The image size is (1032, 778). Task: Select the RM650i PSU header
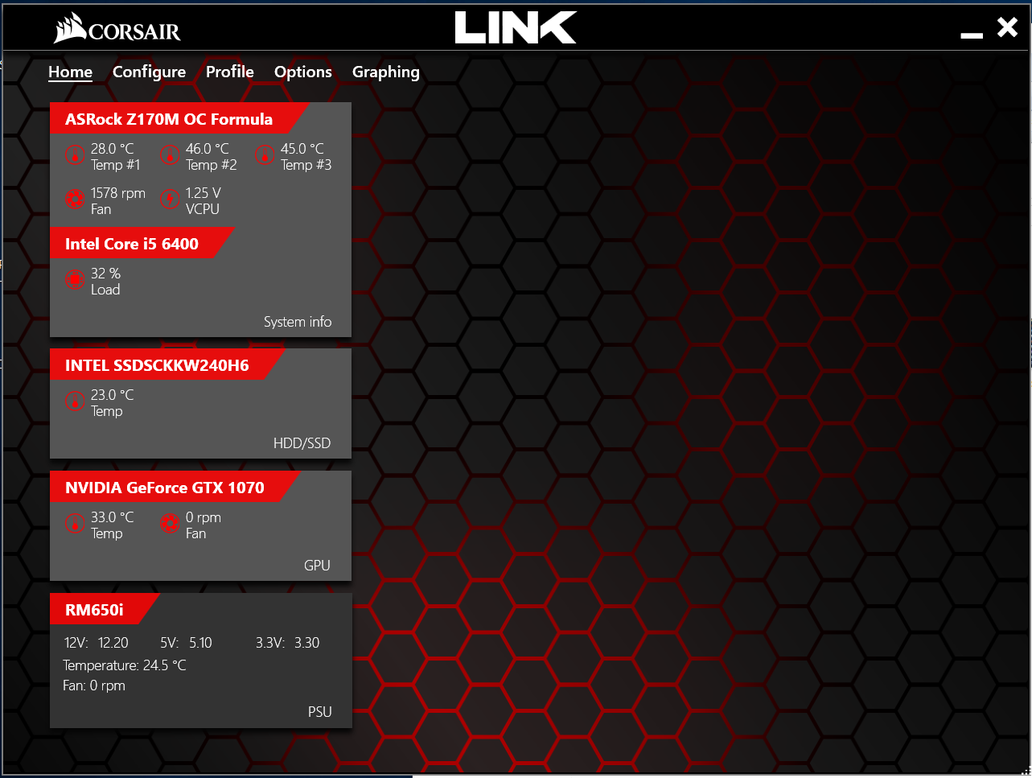click(x=104, y=609)
